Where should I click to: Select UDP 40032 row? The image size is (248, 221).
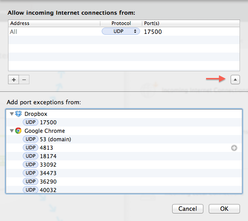124,189
